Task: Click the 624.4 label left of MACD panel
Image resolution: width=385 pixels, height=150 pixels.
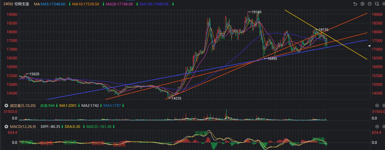Action: pos(12,133)
